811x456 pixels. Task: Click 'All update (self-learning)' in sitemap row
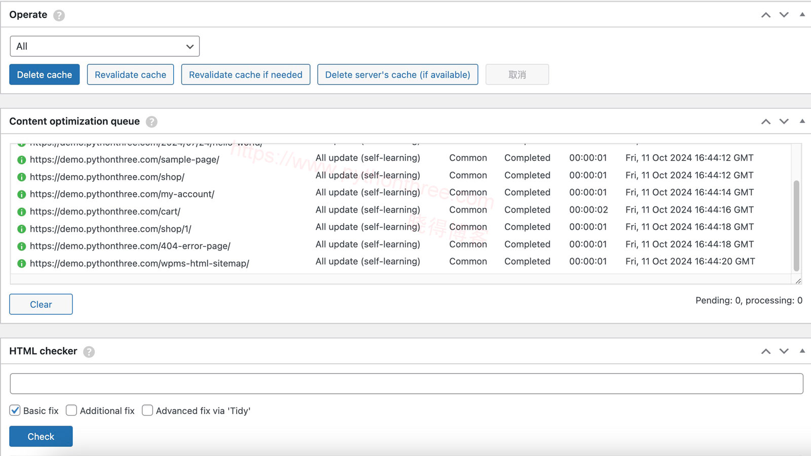[x=368, y=261]
